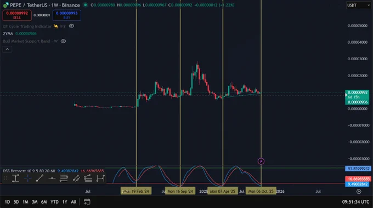Toggle visibility of Bull Market Support Band

click(x=63, y=41)
